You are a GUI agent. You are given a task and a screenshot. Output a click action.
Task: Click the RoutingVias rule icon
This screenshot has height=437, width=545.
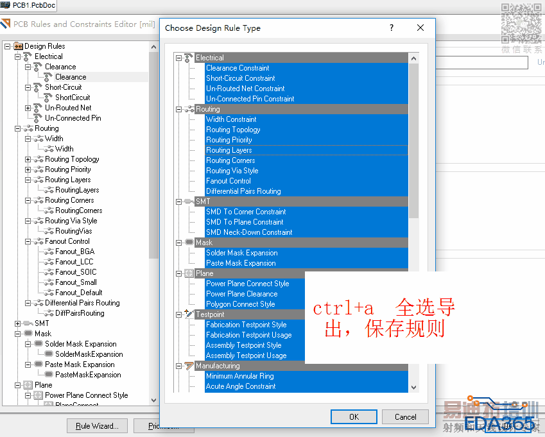click(x=49, y=232)
